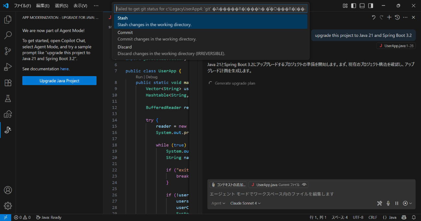The height and width of the screenshot is (221, 421).
Task: Open the documentation 'here' link
Action: pyautogui.click(x=64, y=69)
